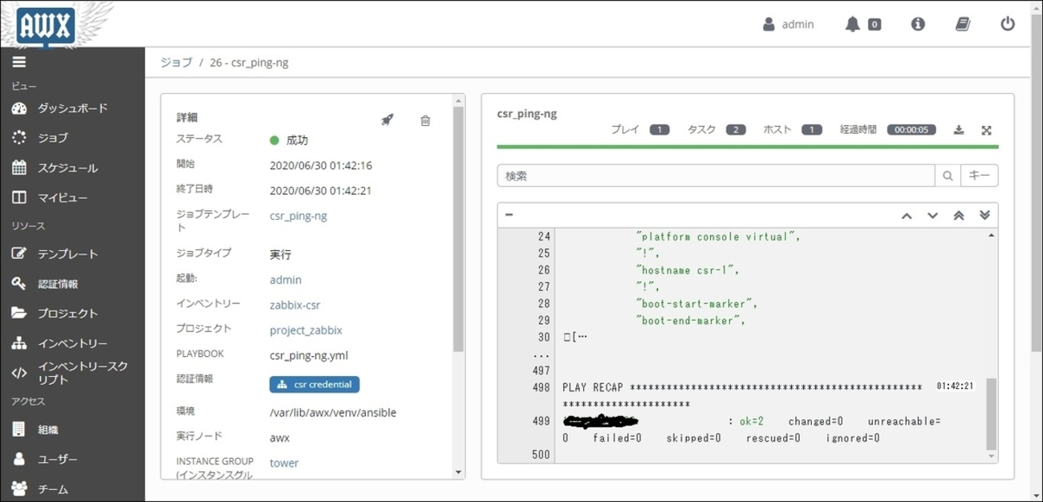Viewport: 1043px width, 502px height.
Task: Open the admin launched-by link
Action: [286, 280]
